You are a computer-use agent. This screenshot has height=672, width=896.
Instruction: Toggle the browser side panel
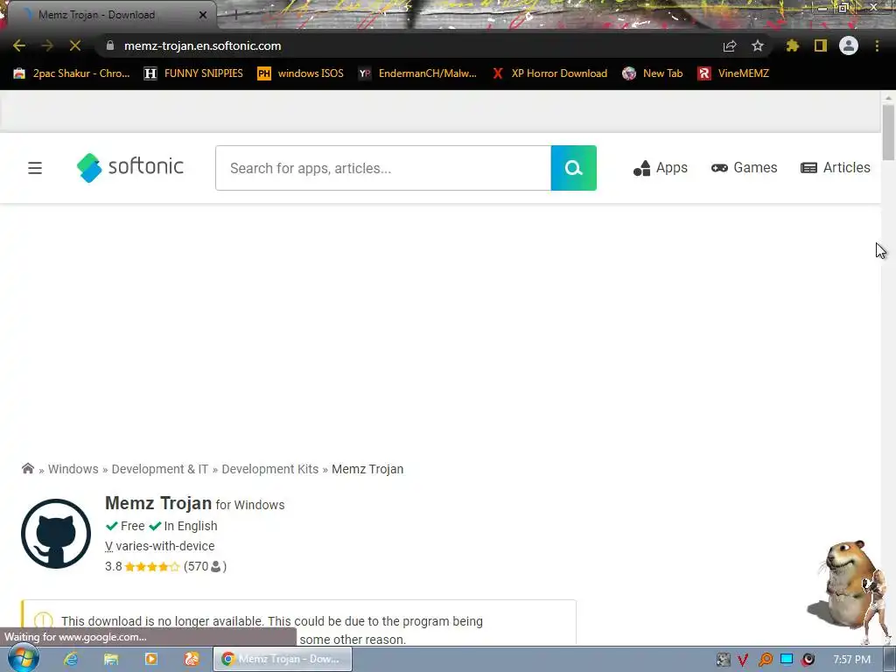[821, 45]
